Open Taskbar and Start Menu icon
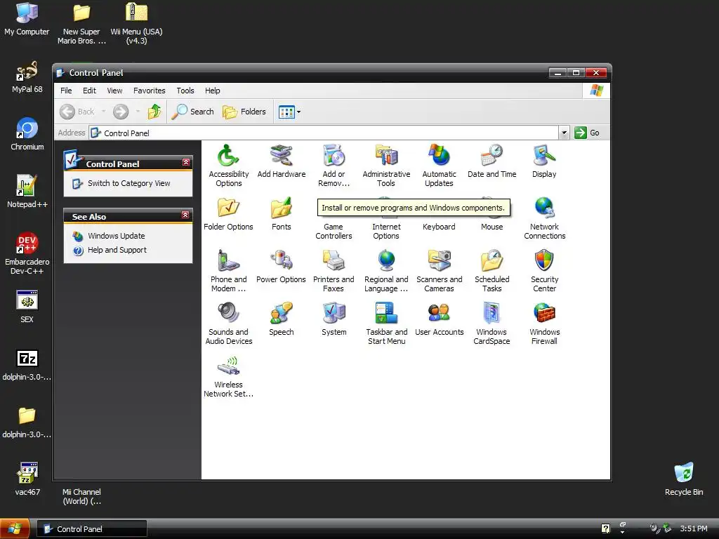 (387, 314)
